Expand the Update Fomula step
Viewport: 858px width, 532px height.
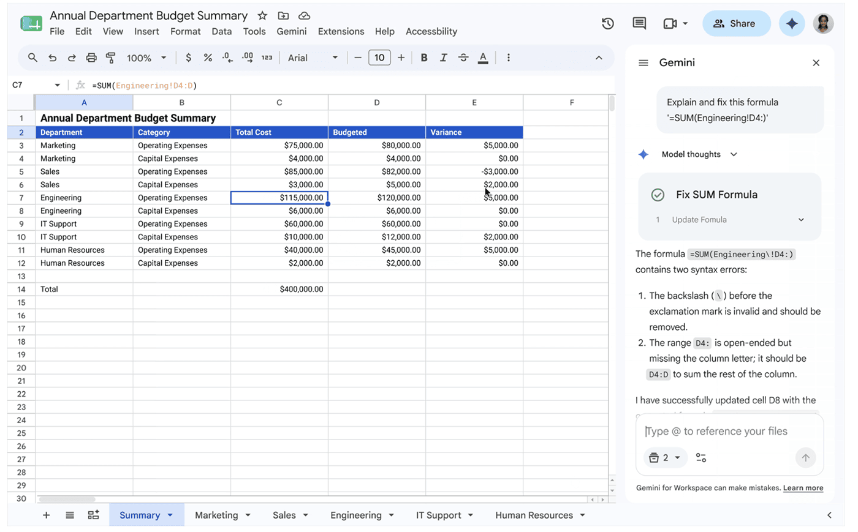[800, 220]
